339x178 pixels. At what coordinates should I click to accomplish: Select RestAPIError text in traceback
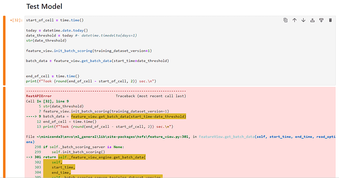(x=39, y=96)
